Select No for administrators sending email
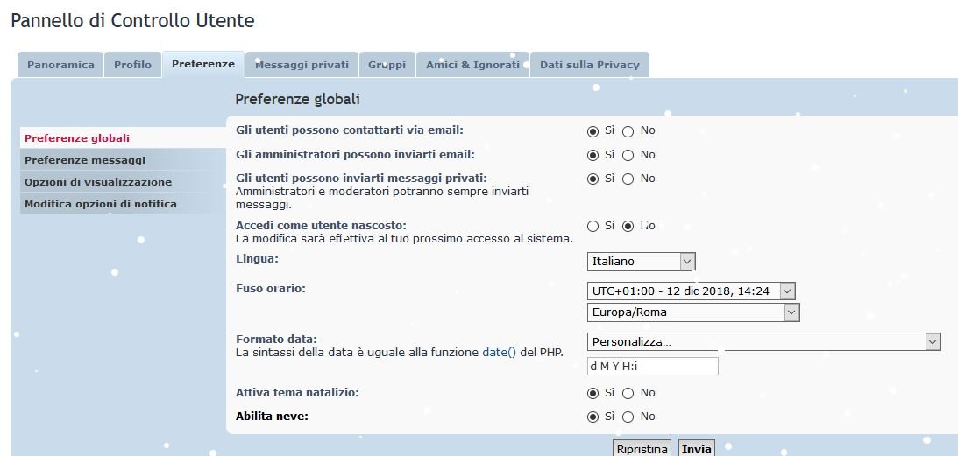The width and height of the screenshot is (958, 456). 628,155
